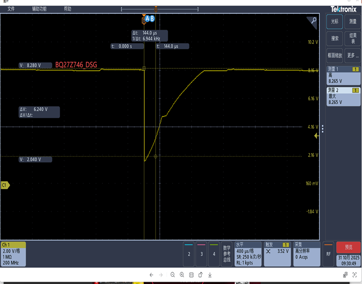Open the 结果表 (Results Table) button

[353, 38]
